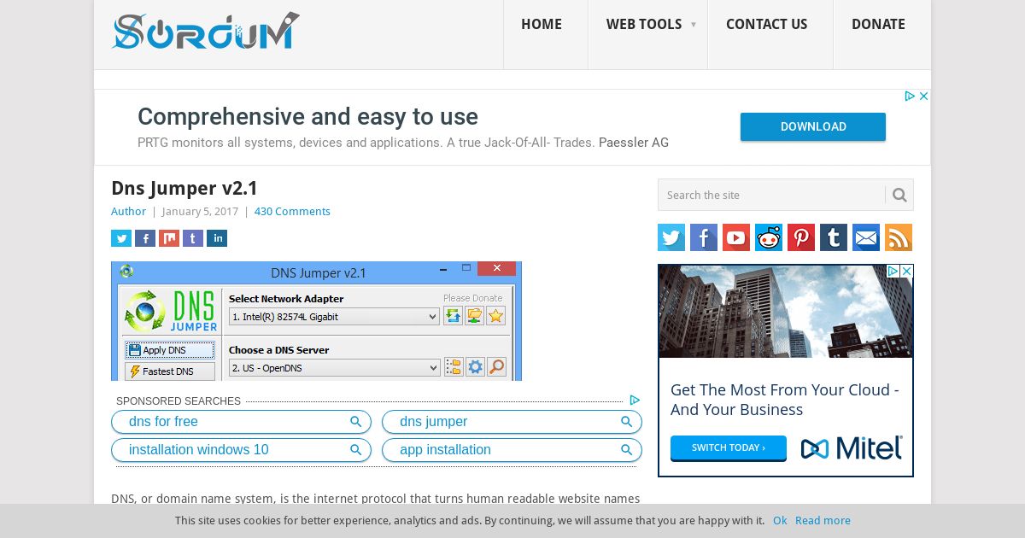Click the Search the site field

pos(771,195)
